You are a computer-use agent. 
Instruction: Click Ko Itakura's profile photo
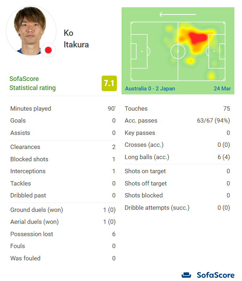(31, 31)
